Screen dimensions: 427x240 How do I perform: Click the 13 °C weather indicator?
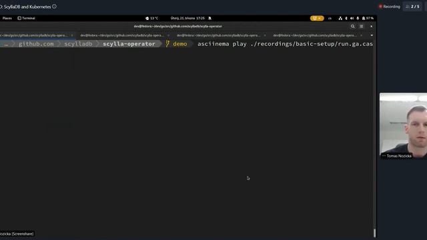(151, 18)
